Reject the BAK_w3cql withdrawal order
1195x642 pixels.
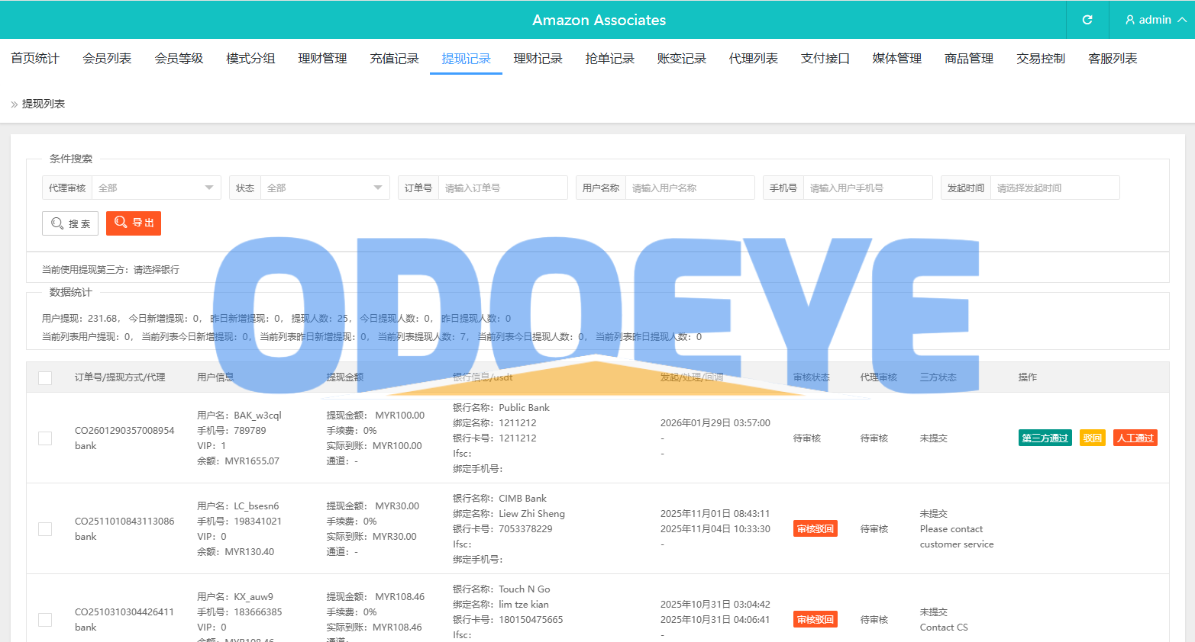pyautogui.click(x=1092, y=438)
